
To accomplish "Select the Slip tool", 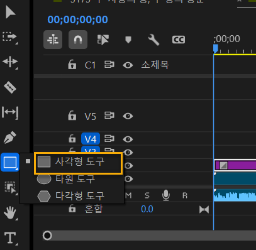I will click(x=10, y=112).
